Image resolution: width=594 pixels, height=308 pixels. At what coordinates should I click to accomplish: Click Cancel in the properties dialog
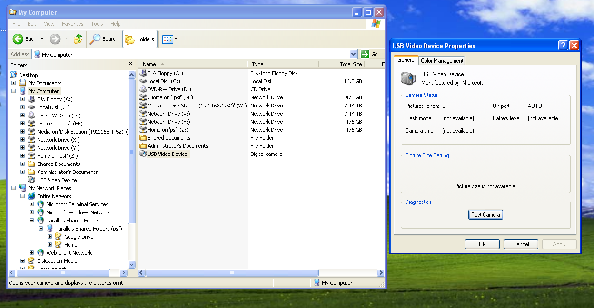[521, 244]
